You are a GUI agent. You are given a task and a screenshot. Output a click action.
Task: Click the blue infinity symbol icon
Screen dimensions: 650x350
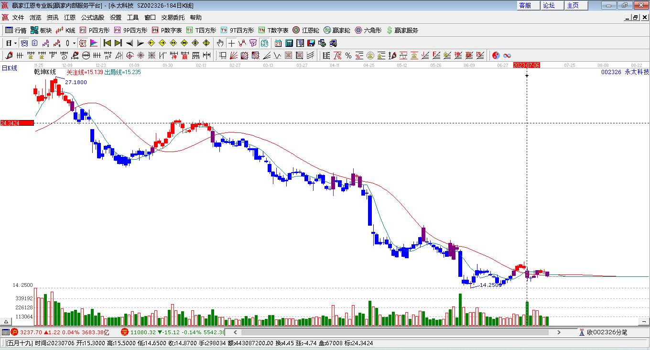point(507,55)
